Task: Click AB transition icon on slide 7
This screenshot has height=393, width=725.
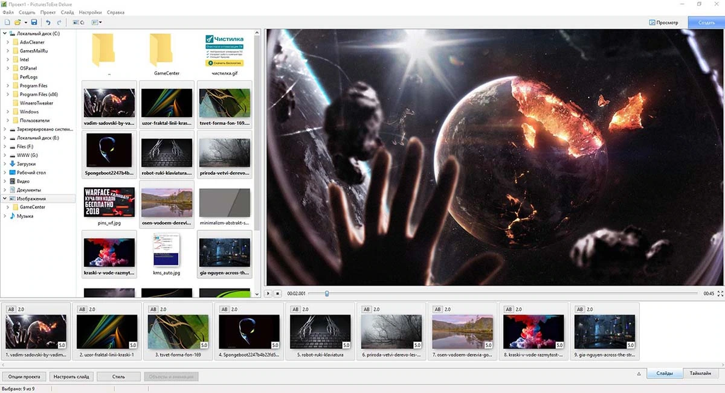Action: (438, 309)
